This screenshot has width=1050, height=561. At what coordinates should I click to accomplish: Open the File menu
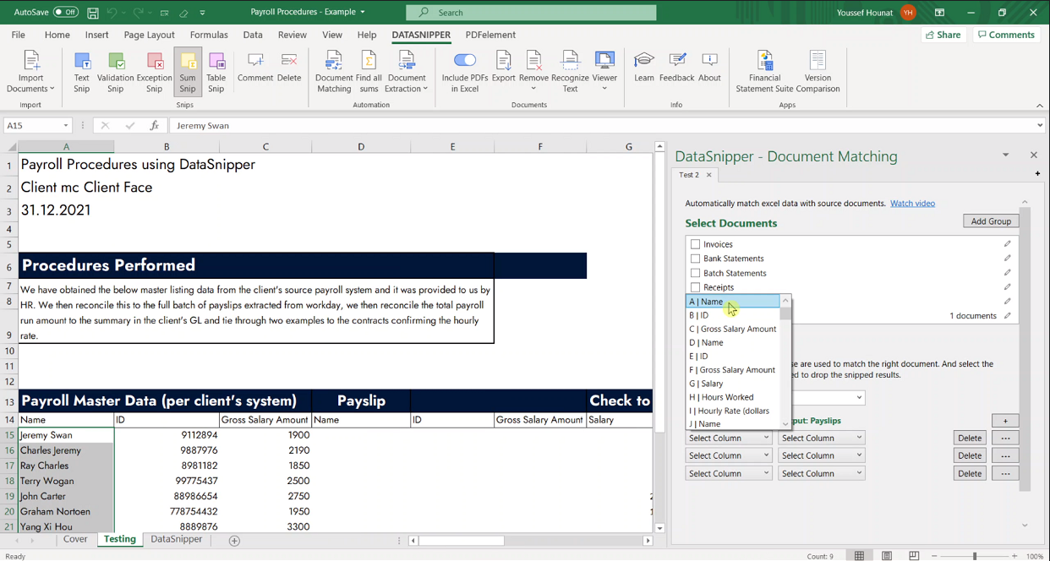pos(18,35)
